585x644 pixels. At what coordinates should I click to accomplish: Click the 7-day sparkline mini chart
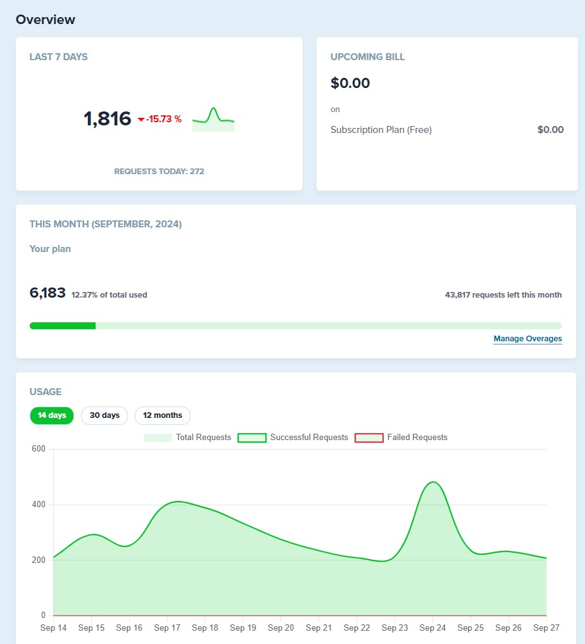213,120
